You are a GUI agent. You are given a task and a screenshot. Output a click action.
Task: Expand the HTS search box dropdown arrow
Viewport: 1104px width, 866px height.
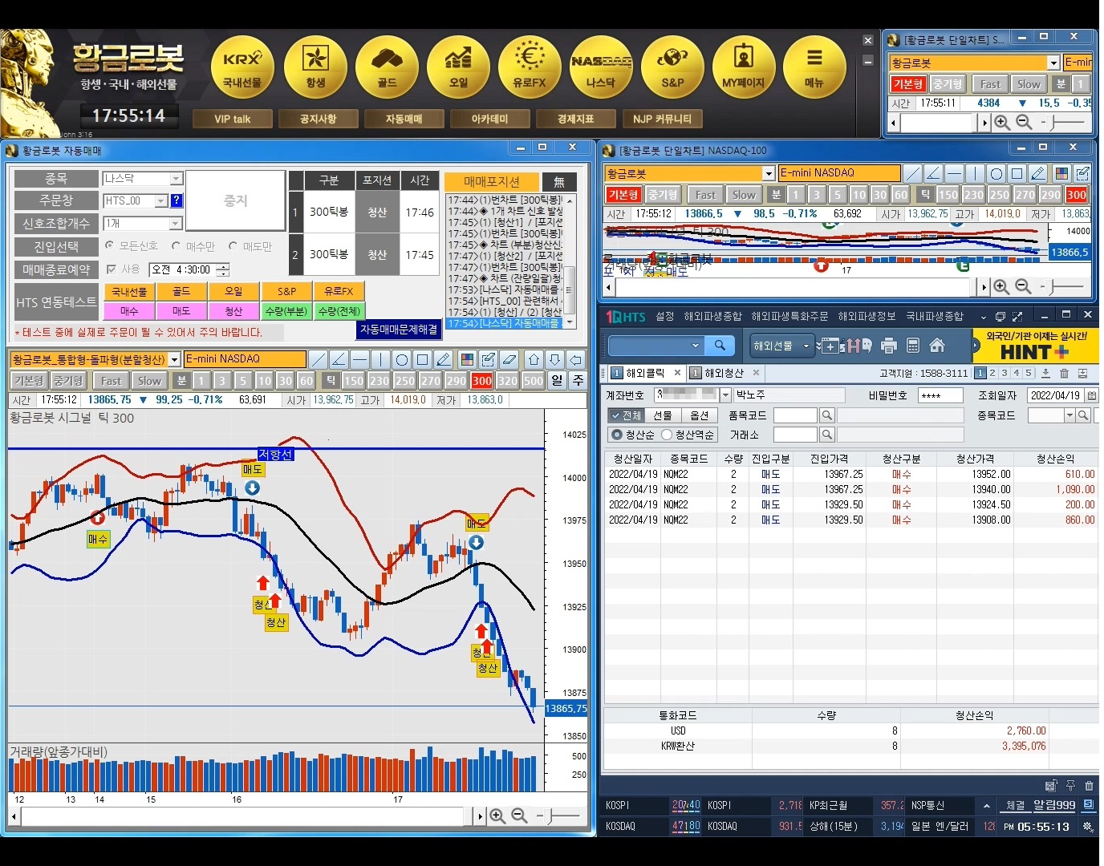(x=695, y=346)
